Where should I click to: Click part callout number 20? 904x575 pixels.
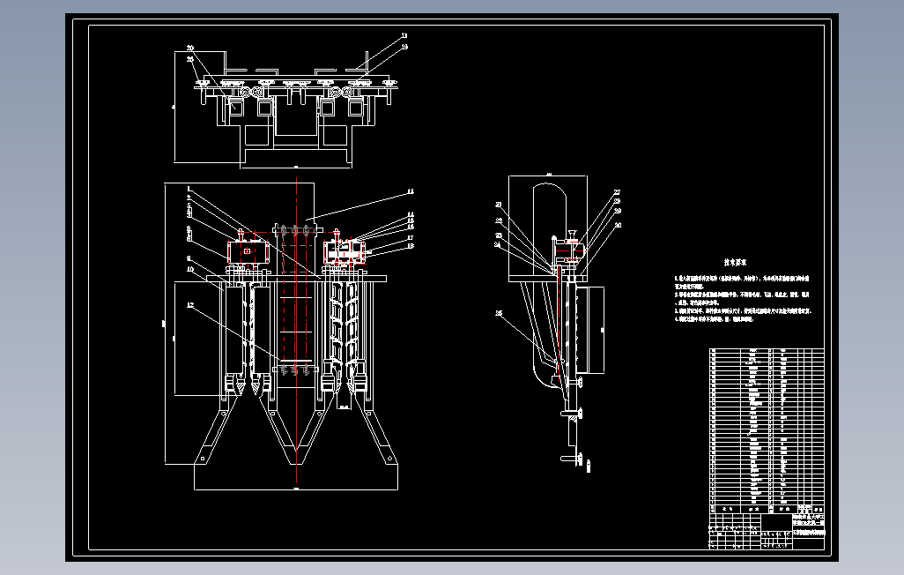[x=190, y=49]
